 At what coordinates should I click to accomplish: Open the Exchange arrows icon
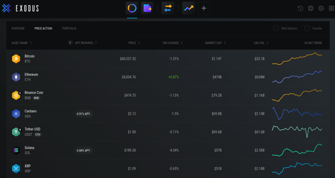pos(168,8)
